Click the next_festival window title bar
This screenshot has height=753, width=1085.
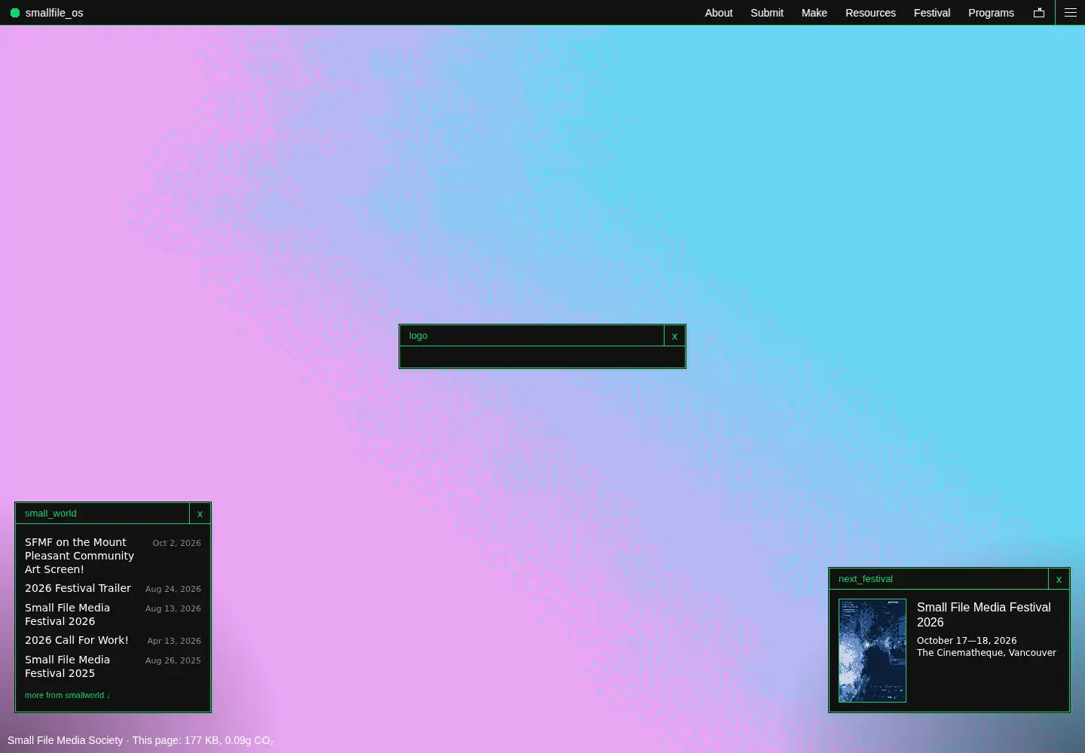pyautogui.click(x=939, y=579)
